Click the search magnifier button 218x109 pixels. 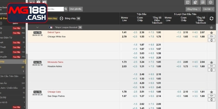click(x=65, y=9)
